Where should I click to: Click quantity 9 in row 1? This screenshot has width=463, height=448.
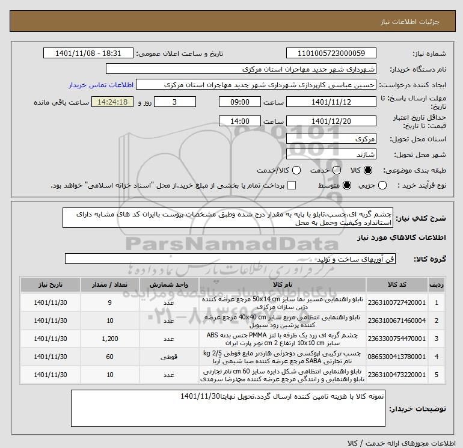point(110,302)
